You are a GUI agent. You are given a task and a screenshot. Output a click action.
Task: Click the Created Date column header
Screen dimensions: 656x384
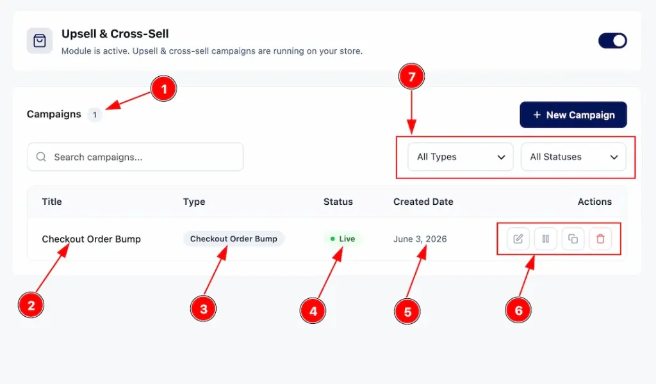coord(423,202)
